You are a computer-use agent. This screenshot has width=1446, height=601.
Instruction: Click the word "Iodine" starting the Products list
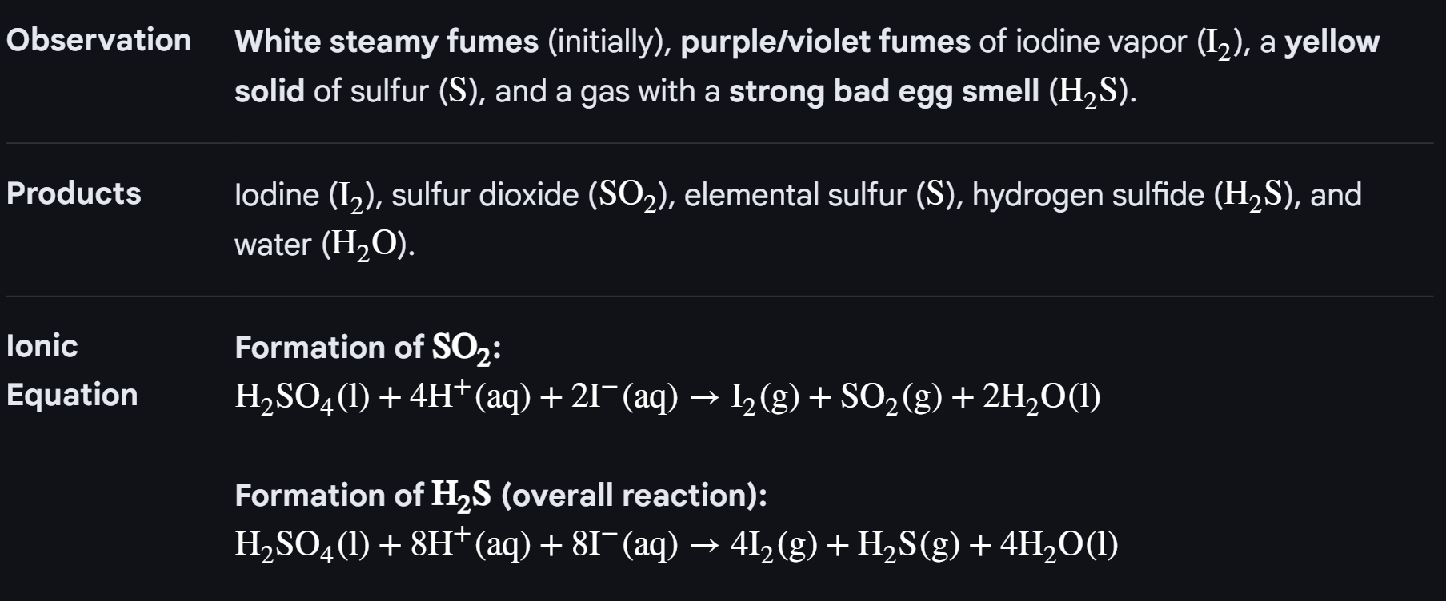[277, 195]
